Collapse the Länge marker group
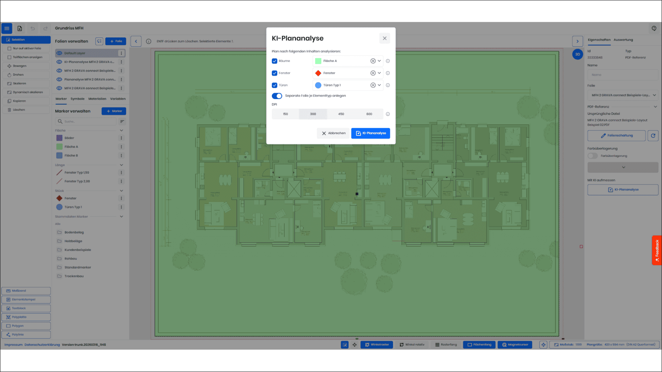This screenshot has width=662, height=372. pos(122,165)
